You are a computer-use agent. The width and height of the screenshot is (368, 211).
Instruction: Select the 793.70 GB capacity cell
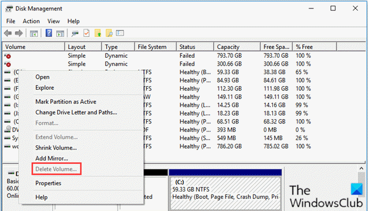pyautogui.click(x=229, y=56)
